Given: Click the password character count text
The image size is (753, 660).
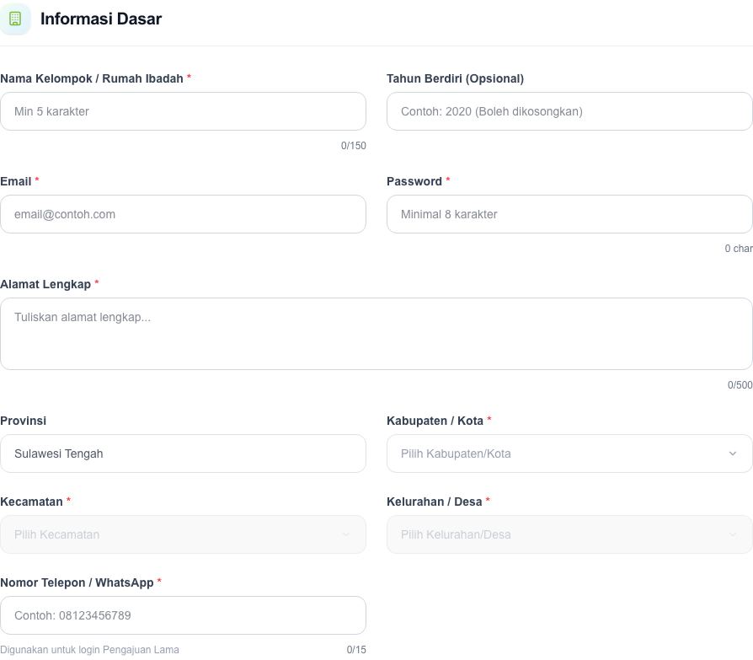Looking at the screenshot, I should [739, 249].
